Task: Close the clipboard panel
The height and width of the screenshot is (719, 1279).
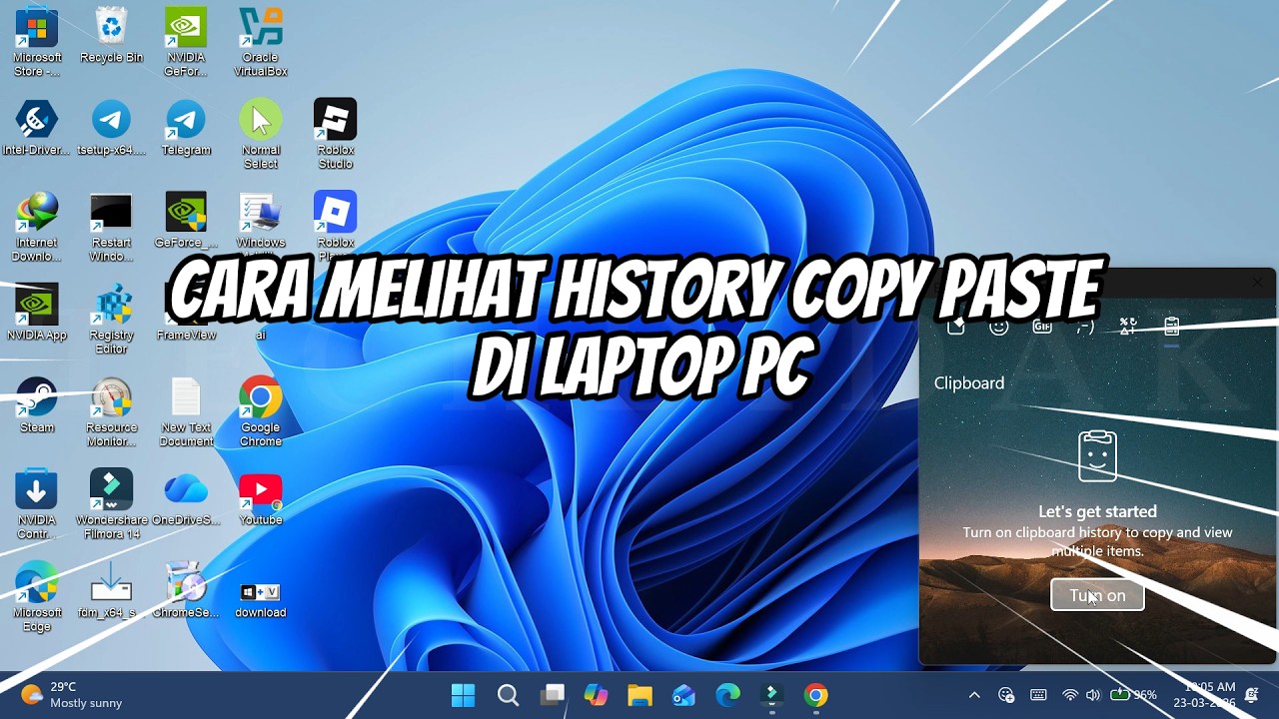Action: 1258,284
